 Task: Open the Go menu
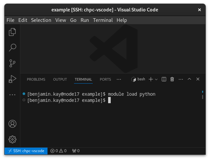tap(73, 20)
